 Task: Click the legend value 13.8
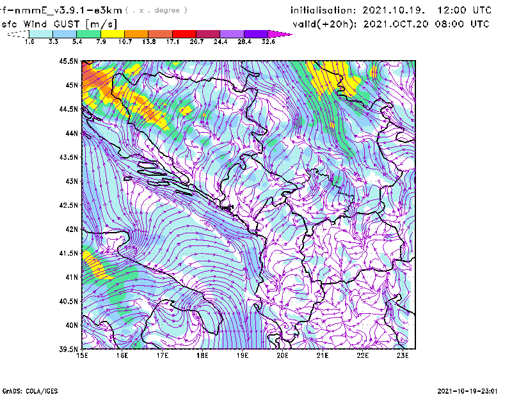click(149, 42)
